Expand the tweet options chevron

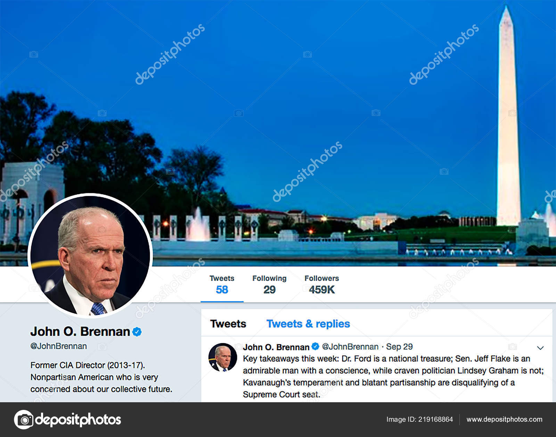click(x=540, y=348)
